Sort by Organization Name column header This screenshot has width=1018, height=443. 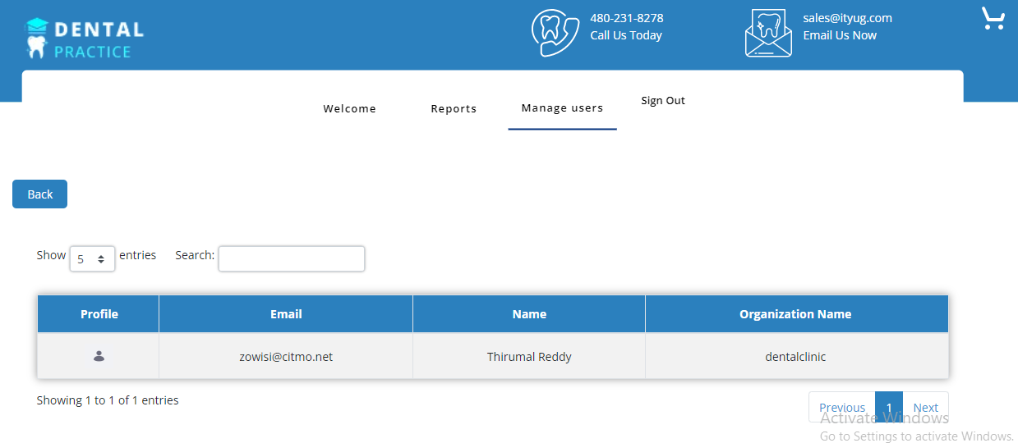click(795, 314)
